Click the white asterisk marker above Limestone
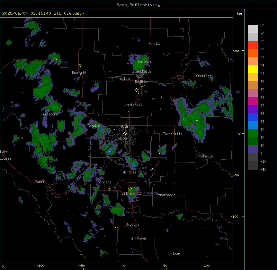The width and height of the screenshot is (277, 270). click(49, 111)
